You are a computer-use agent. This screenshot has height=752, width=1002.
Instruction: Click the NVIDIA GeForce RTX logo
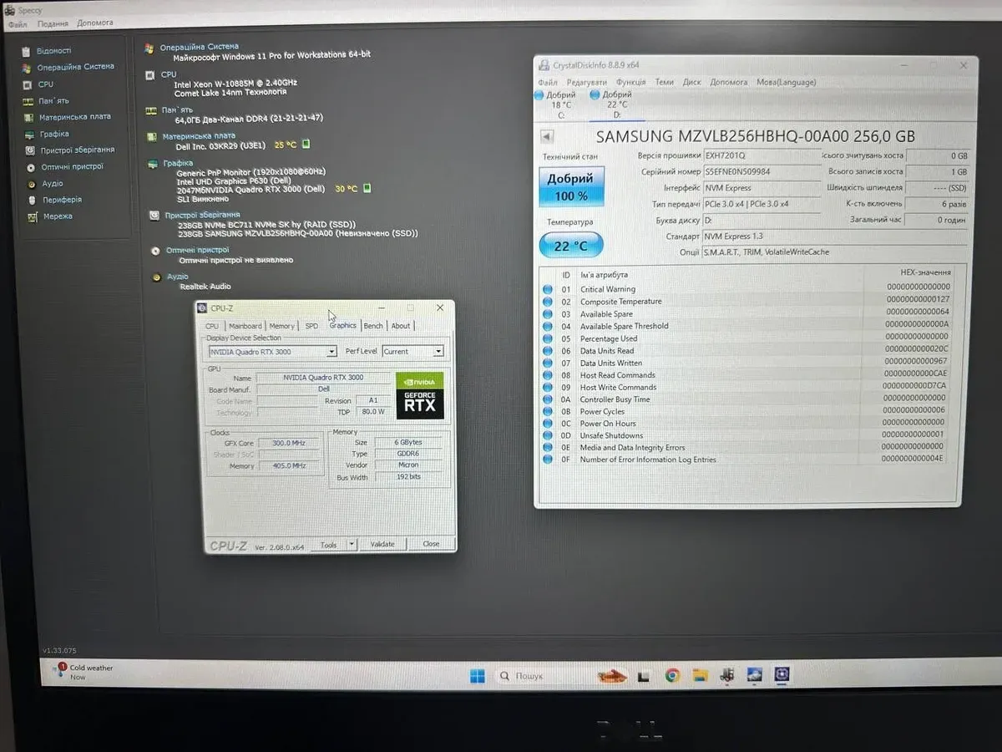click(419, 395)
